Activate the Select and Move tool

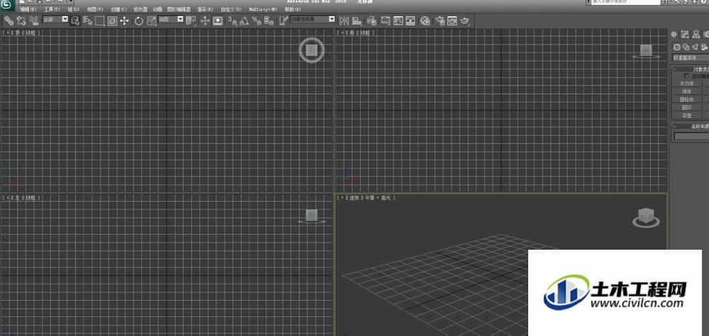[125, 21]
